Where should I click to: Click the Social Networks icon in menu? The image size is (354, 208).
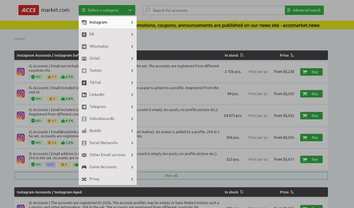coord(84,143)
